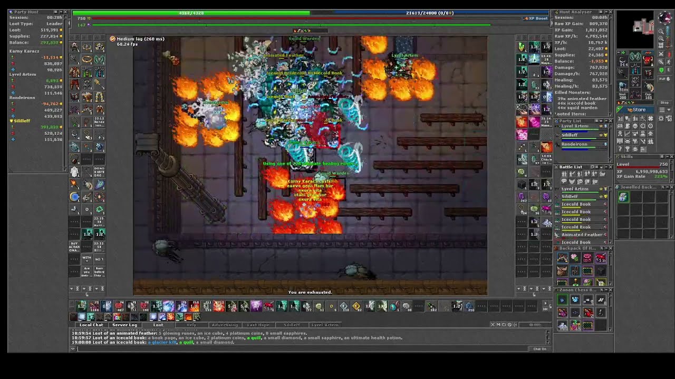Click the helmet equipment slot
The width and height of the screenshot is (675, 379).
(635, 56)
